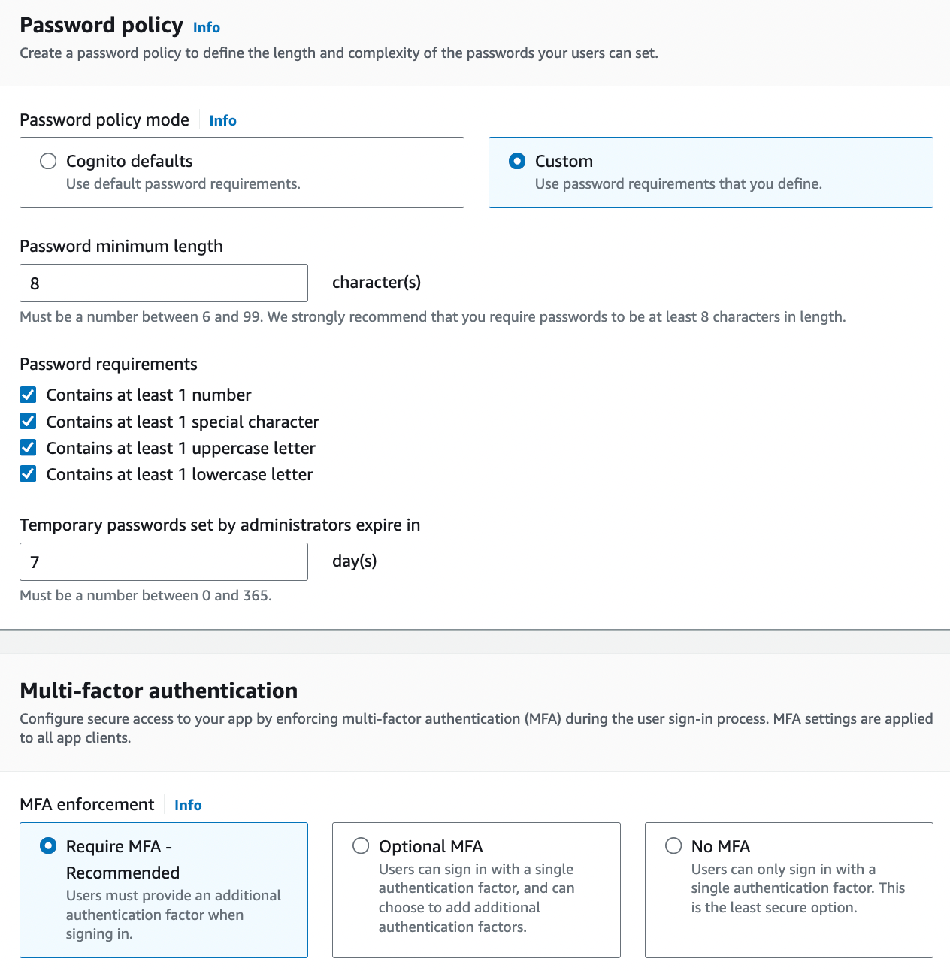Focus the temporary password expiry days field
The width and height of the screenshot is (950, 971).
164,562
